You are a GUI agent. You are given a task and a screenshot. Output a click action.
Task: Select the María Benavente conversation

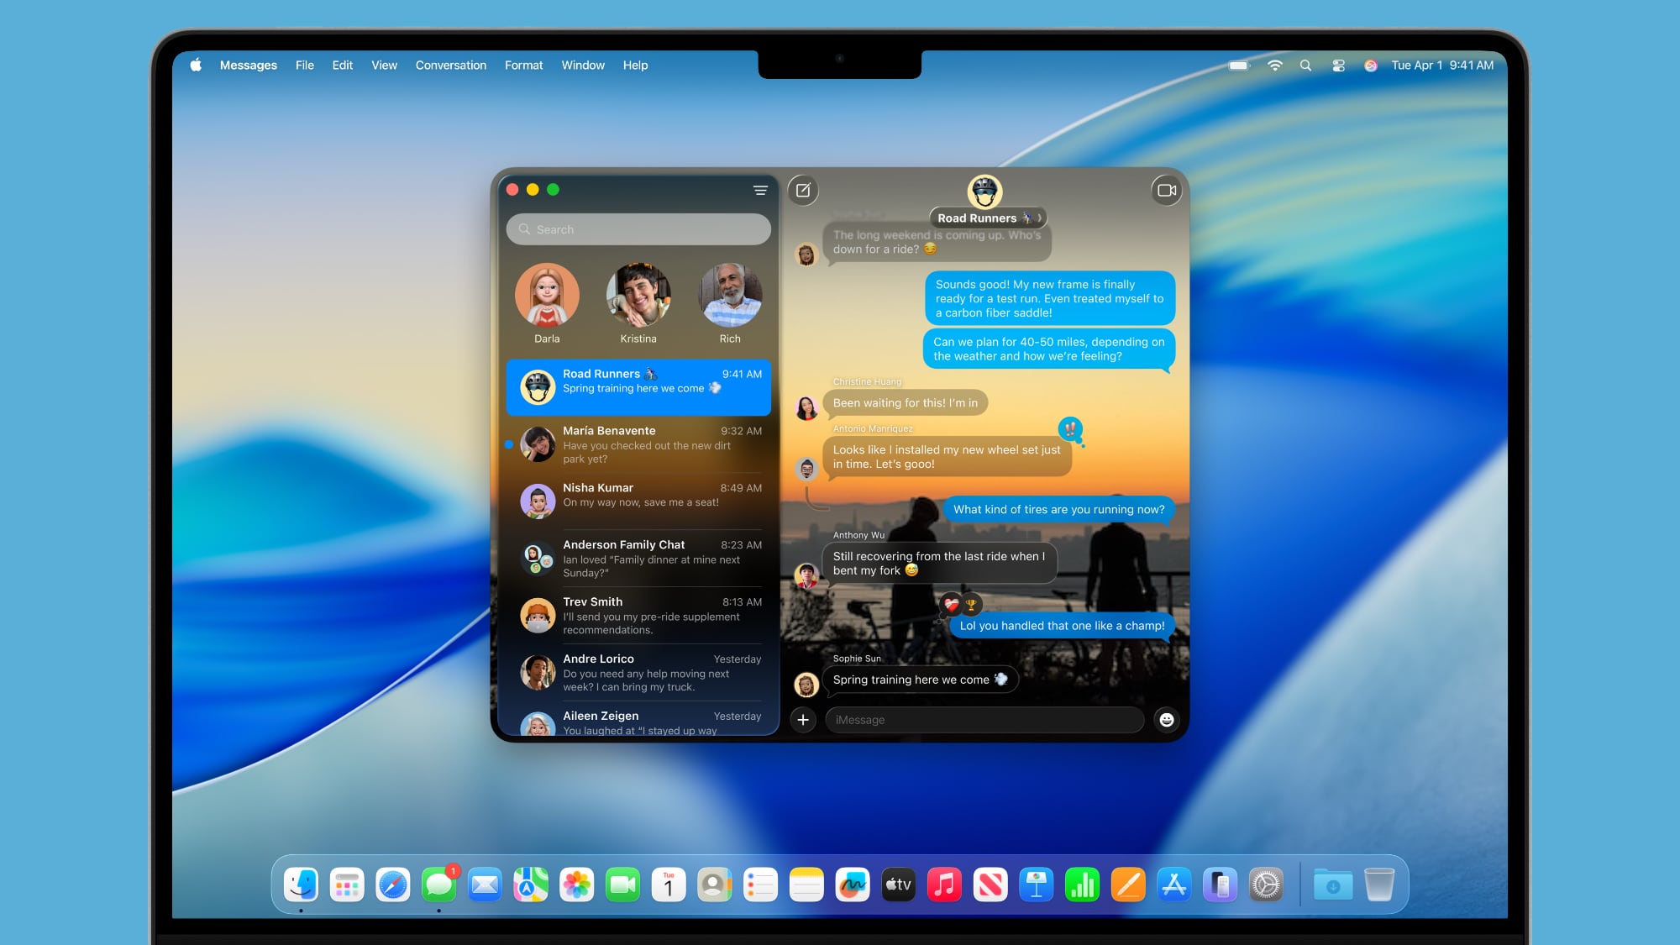click(638, 444)
